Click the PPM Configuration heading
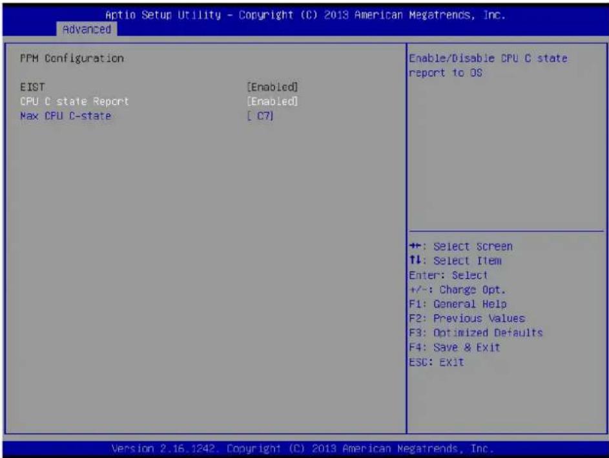 point(72,58)
